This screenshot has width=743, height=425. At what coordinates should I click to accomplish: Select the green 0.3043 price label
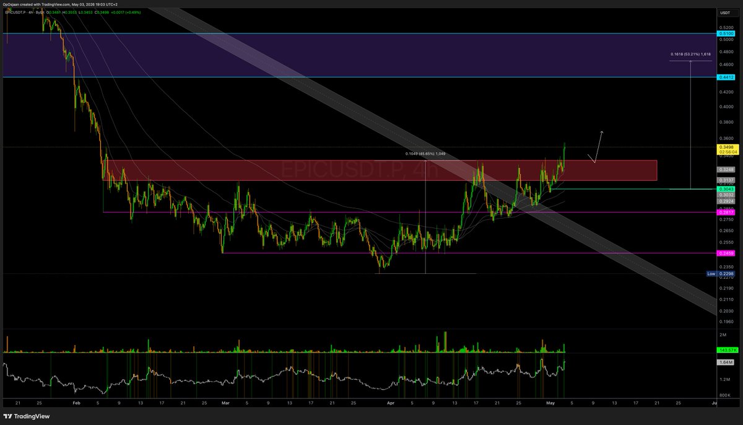(726, 188)
